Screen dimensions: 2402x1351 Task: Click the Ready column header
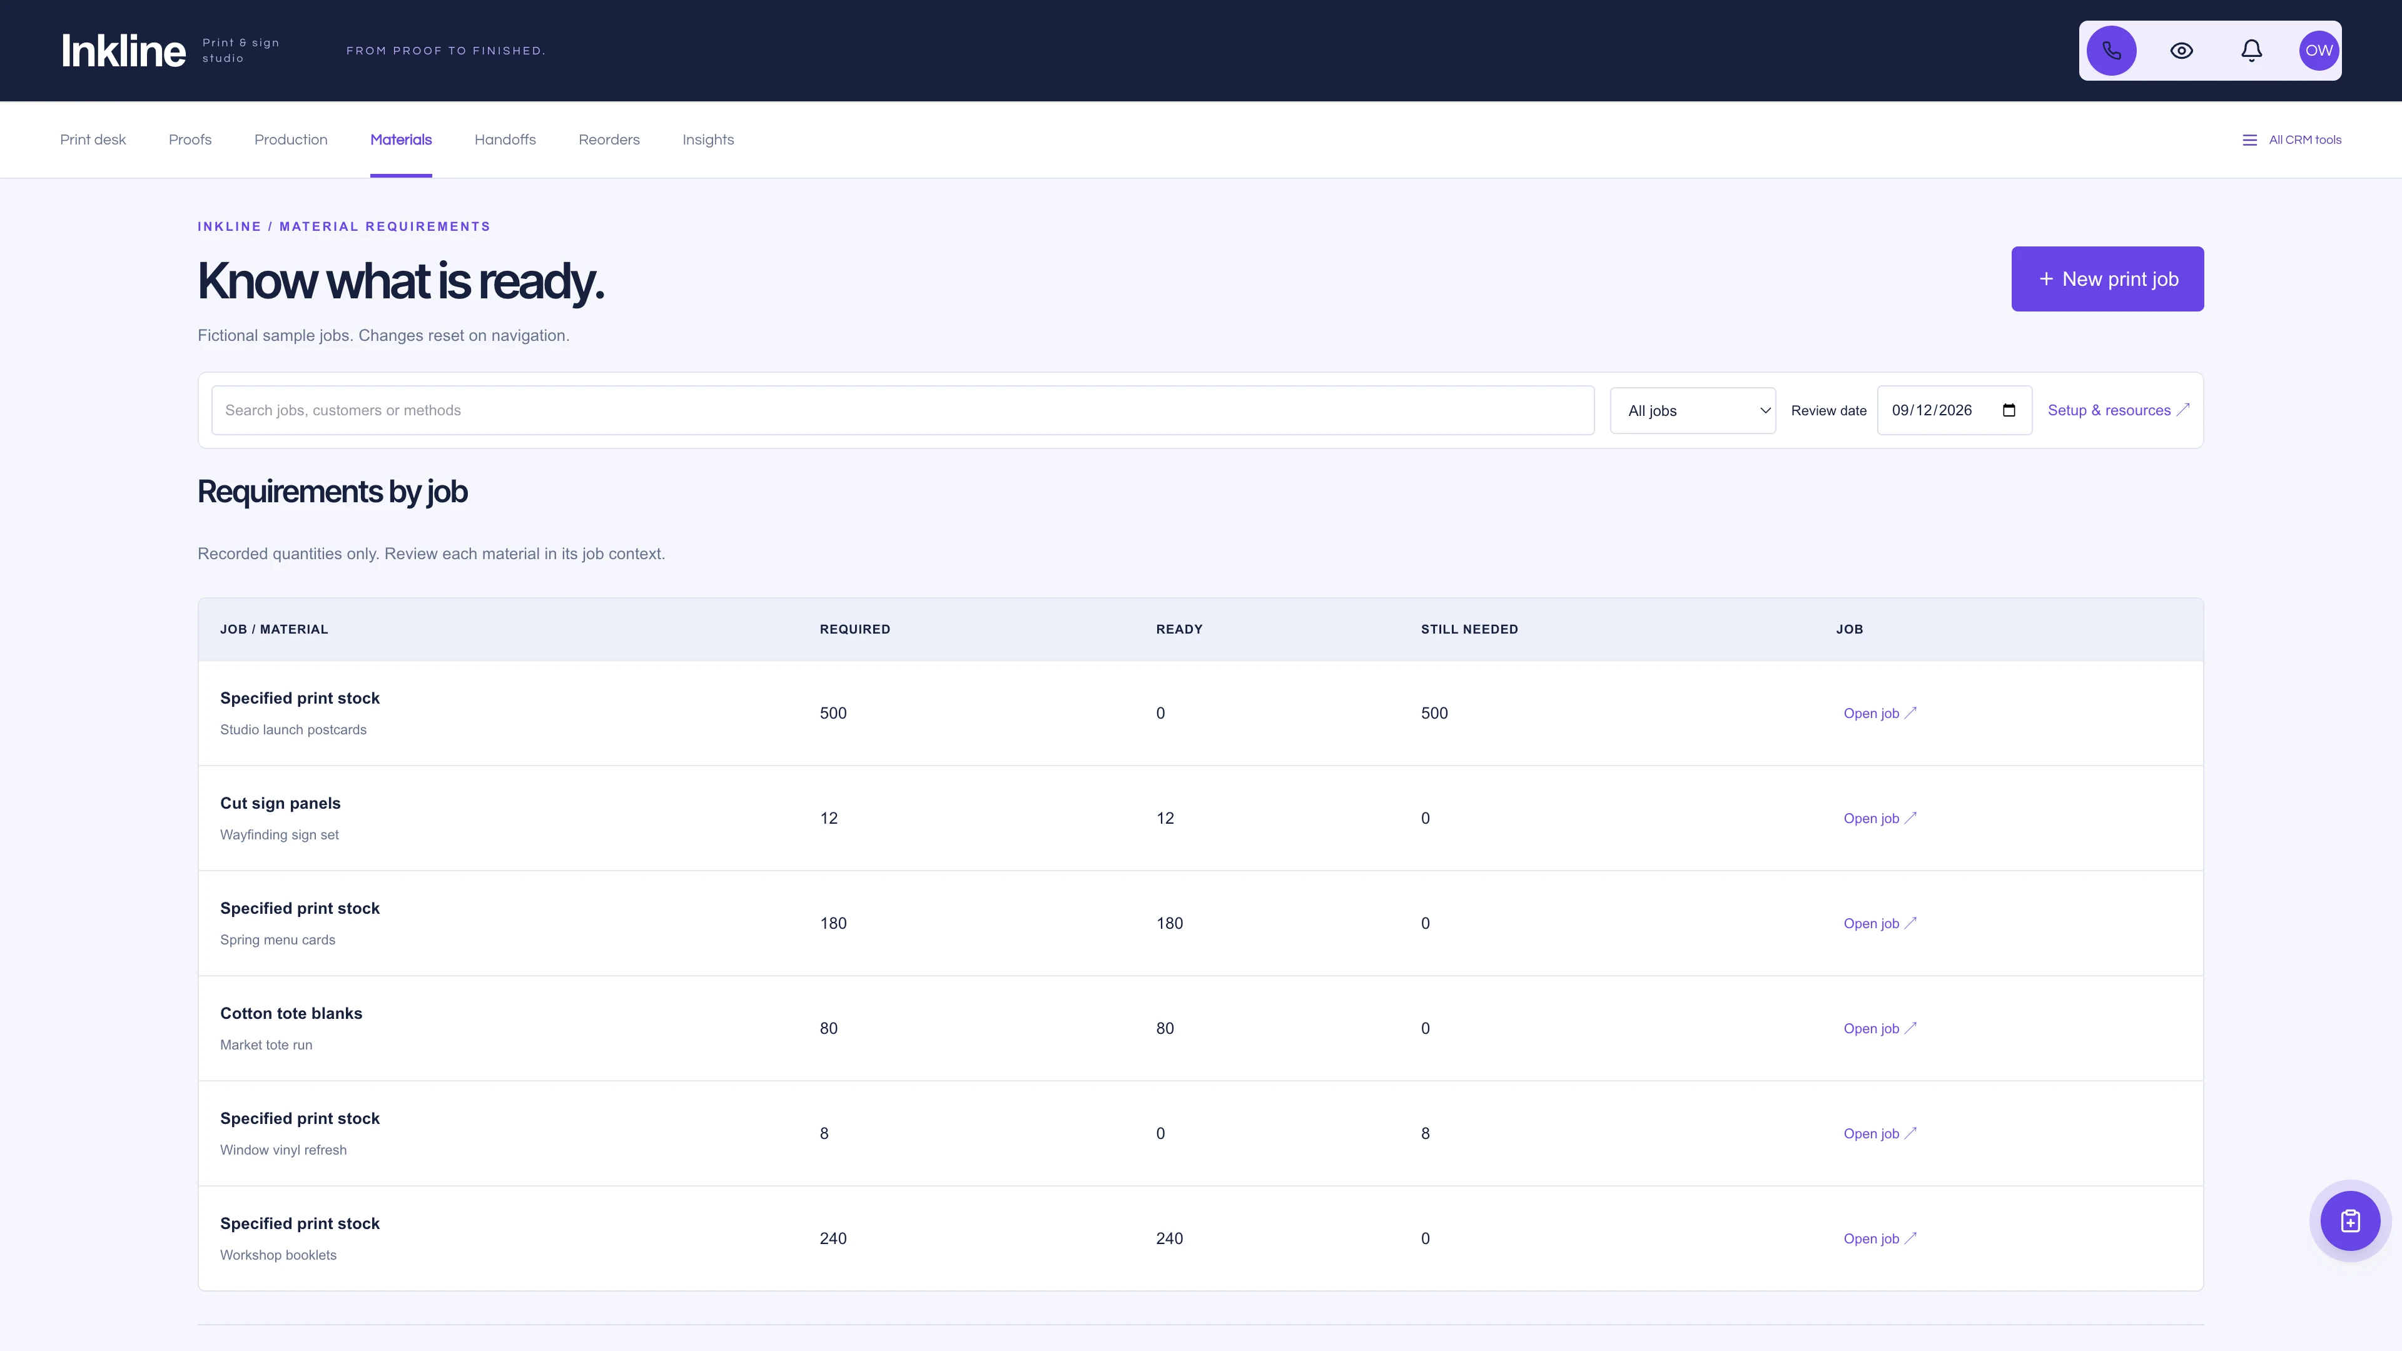point(1178,629)
